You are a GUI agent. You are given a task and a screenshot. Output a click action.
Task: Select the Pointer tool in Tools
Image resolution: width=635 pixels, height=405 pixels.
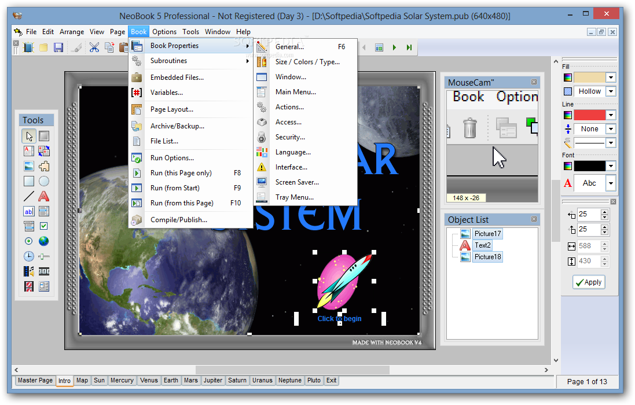coord(29,137)
